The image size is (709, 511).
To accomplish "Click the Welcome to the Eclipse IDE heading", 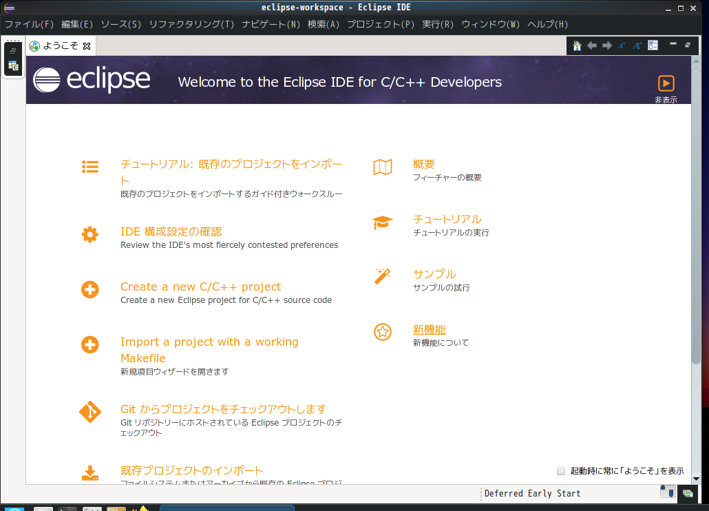I will point(339,82).
